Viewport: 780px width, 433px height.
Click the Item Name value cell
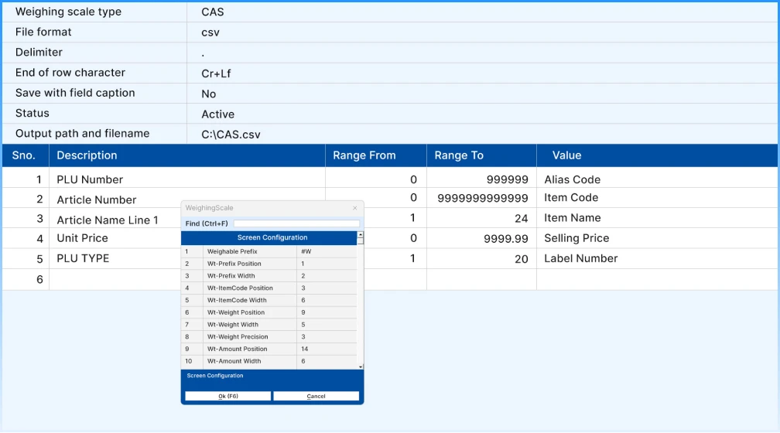[x=657, y=218]
